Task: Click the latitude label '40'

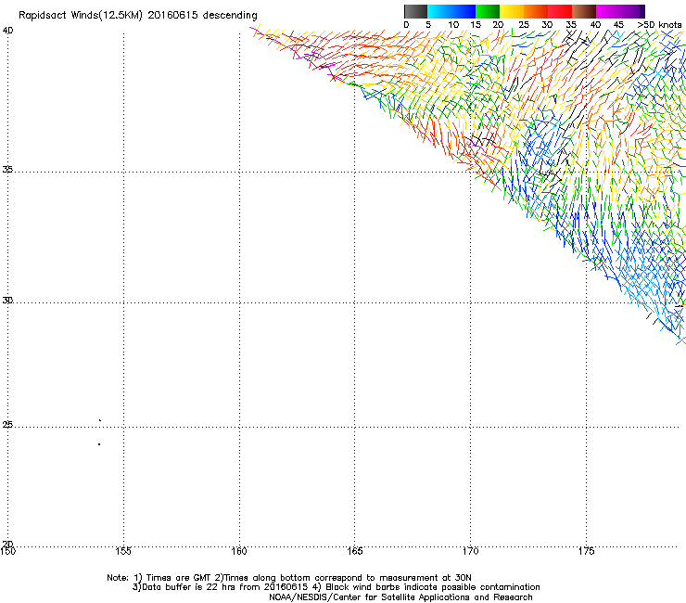Action: (7, 31)
